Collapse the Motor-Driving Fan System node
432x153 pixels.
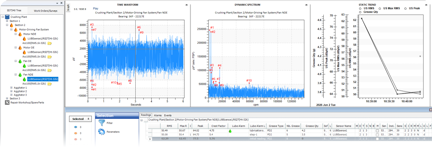(11, 30)
